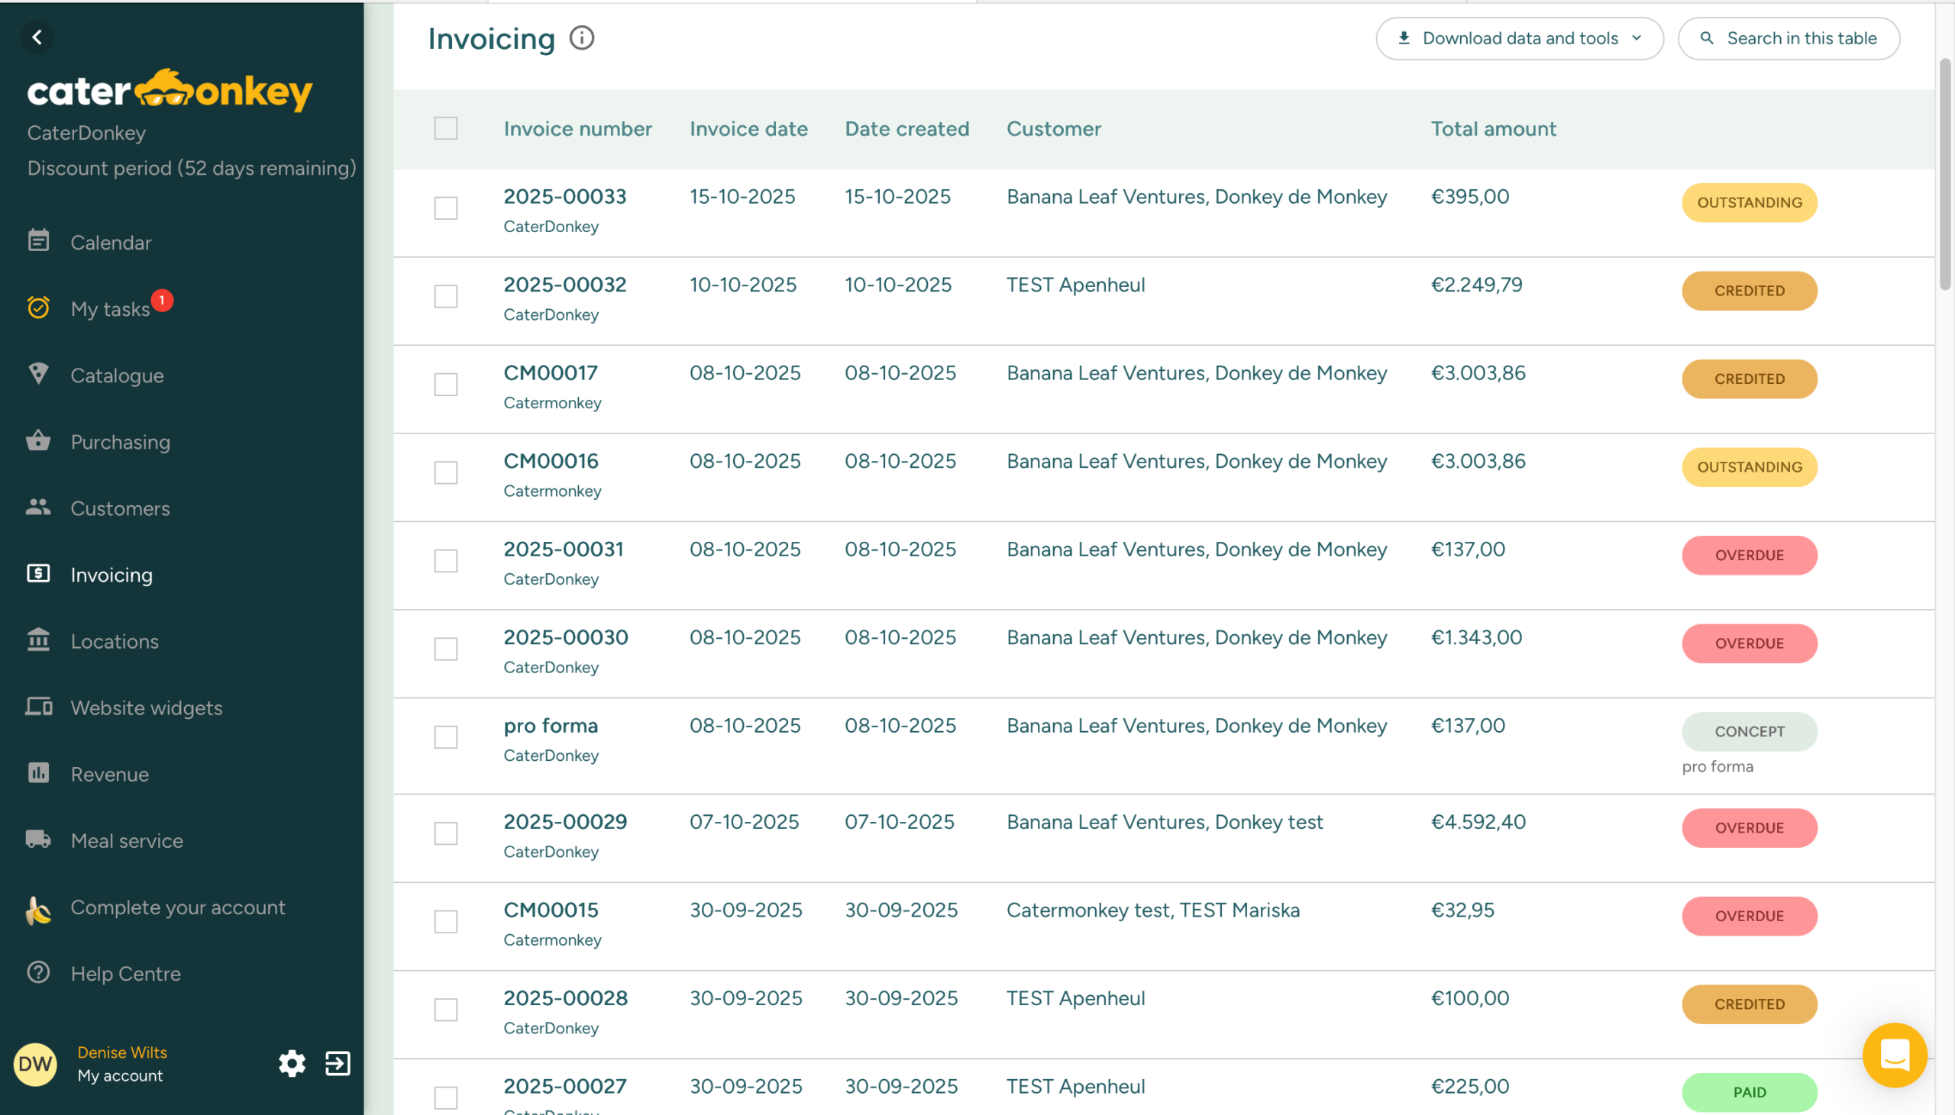
Task: Open the chat support bubble
Action: [x=1894, y=1055]
